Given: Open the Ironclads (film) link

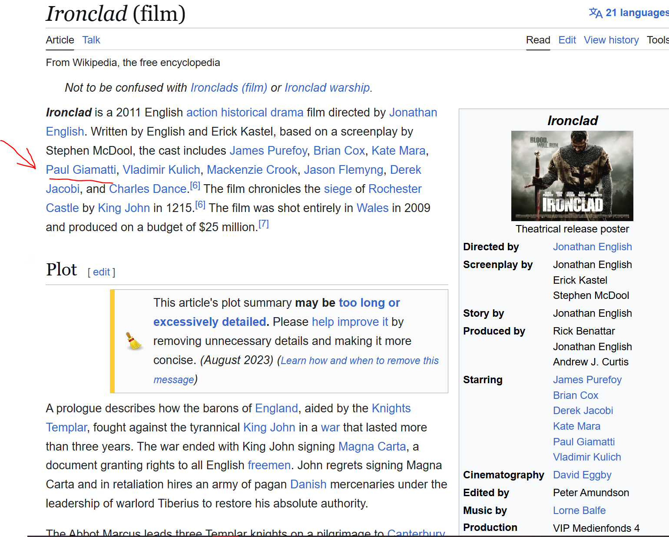Looking at the screenshot, I should 229,88.
